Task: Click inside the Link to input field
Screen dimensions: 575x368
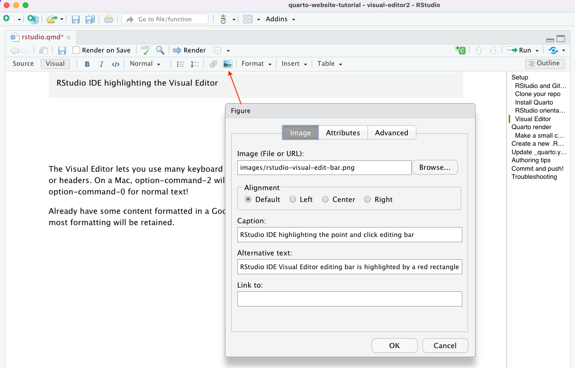Action: (x=349, y=298)
